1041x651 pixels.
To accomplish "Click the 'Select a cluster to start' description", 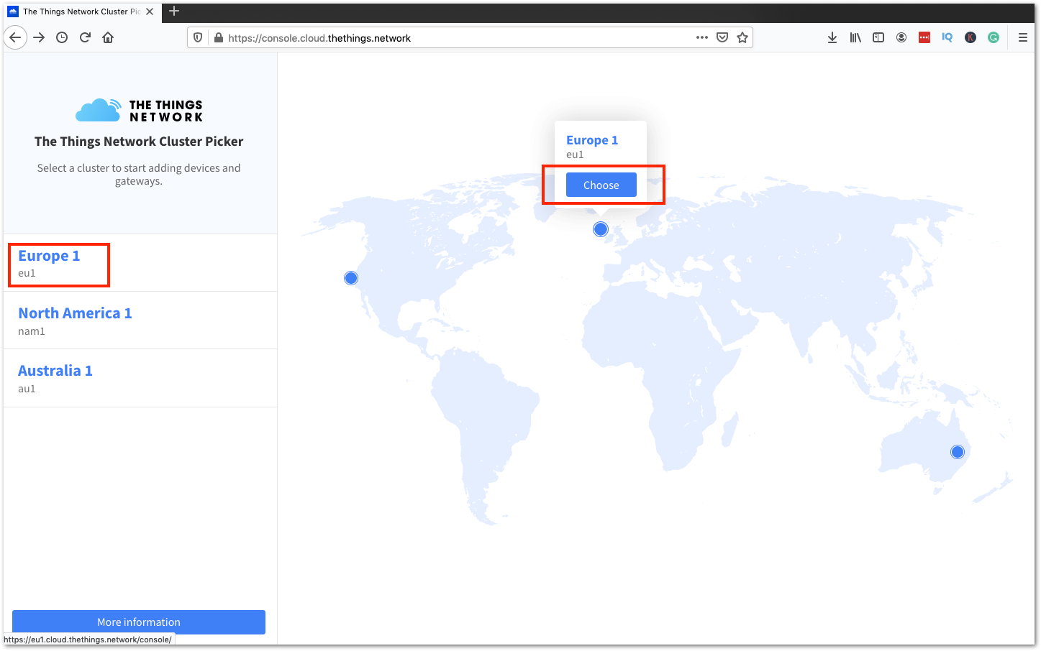I will click(x=139, y=175).
